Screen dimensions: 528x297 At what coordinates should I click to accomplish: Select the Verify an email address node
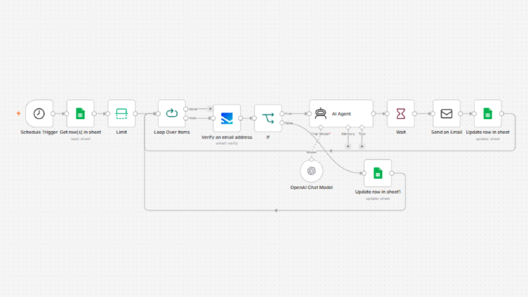(x=227, y=118)
